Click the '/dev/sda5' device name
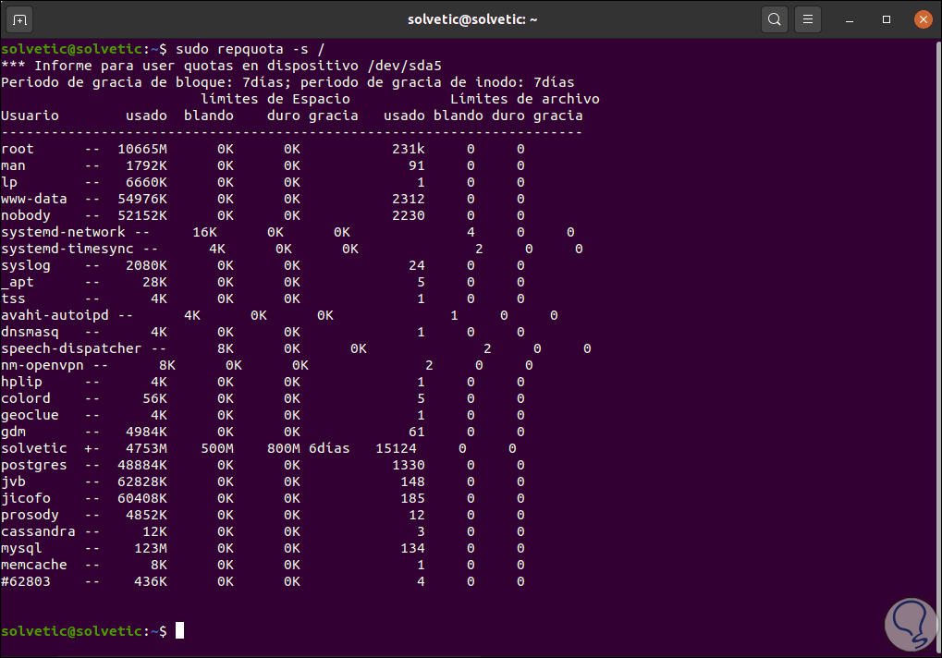942x658 pixels. pos(404,66)
